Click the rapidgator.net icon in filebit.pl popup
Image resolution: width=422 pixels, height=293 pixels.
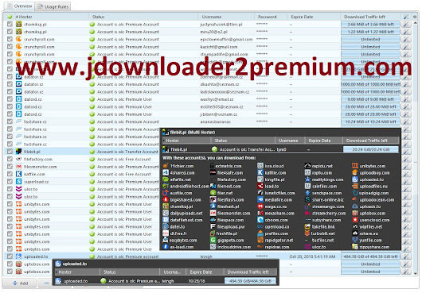pos(260,240)
